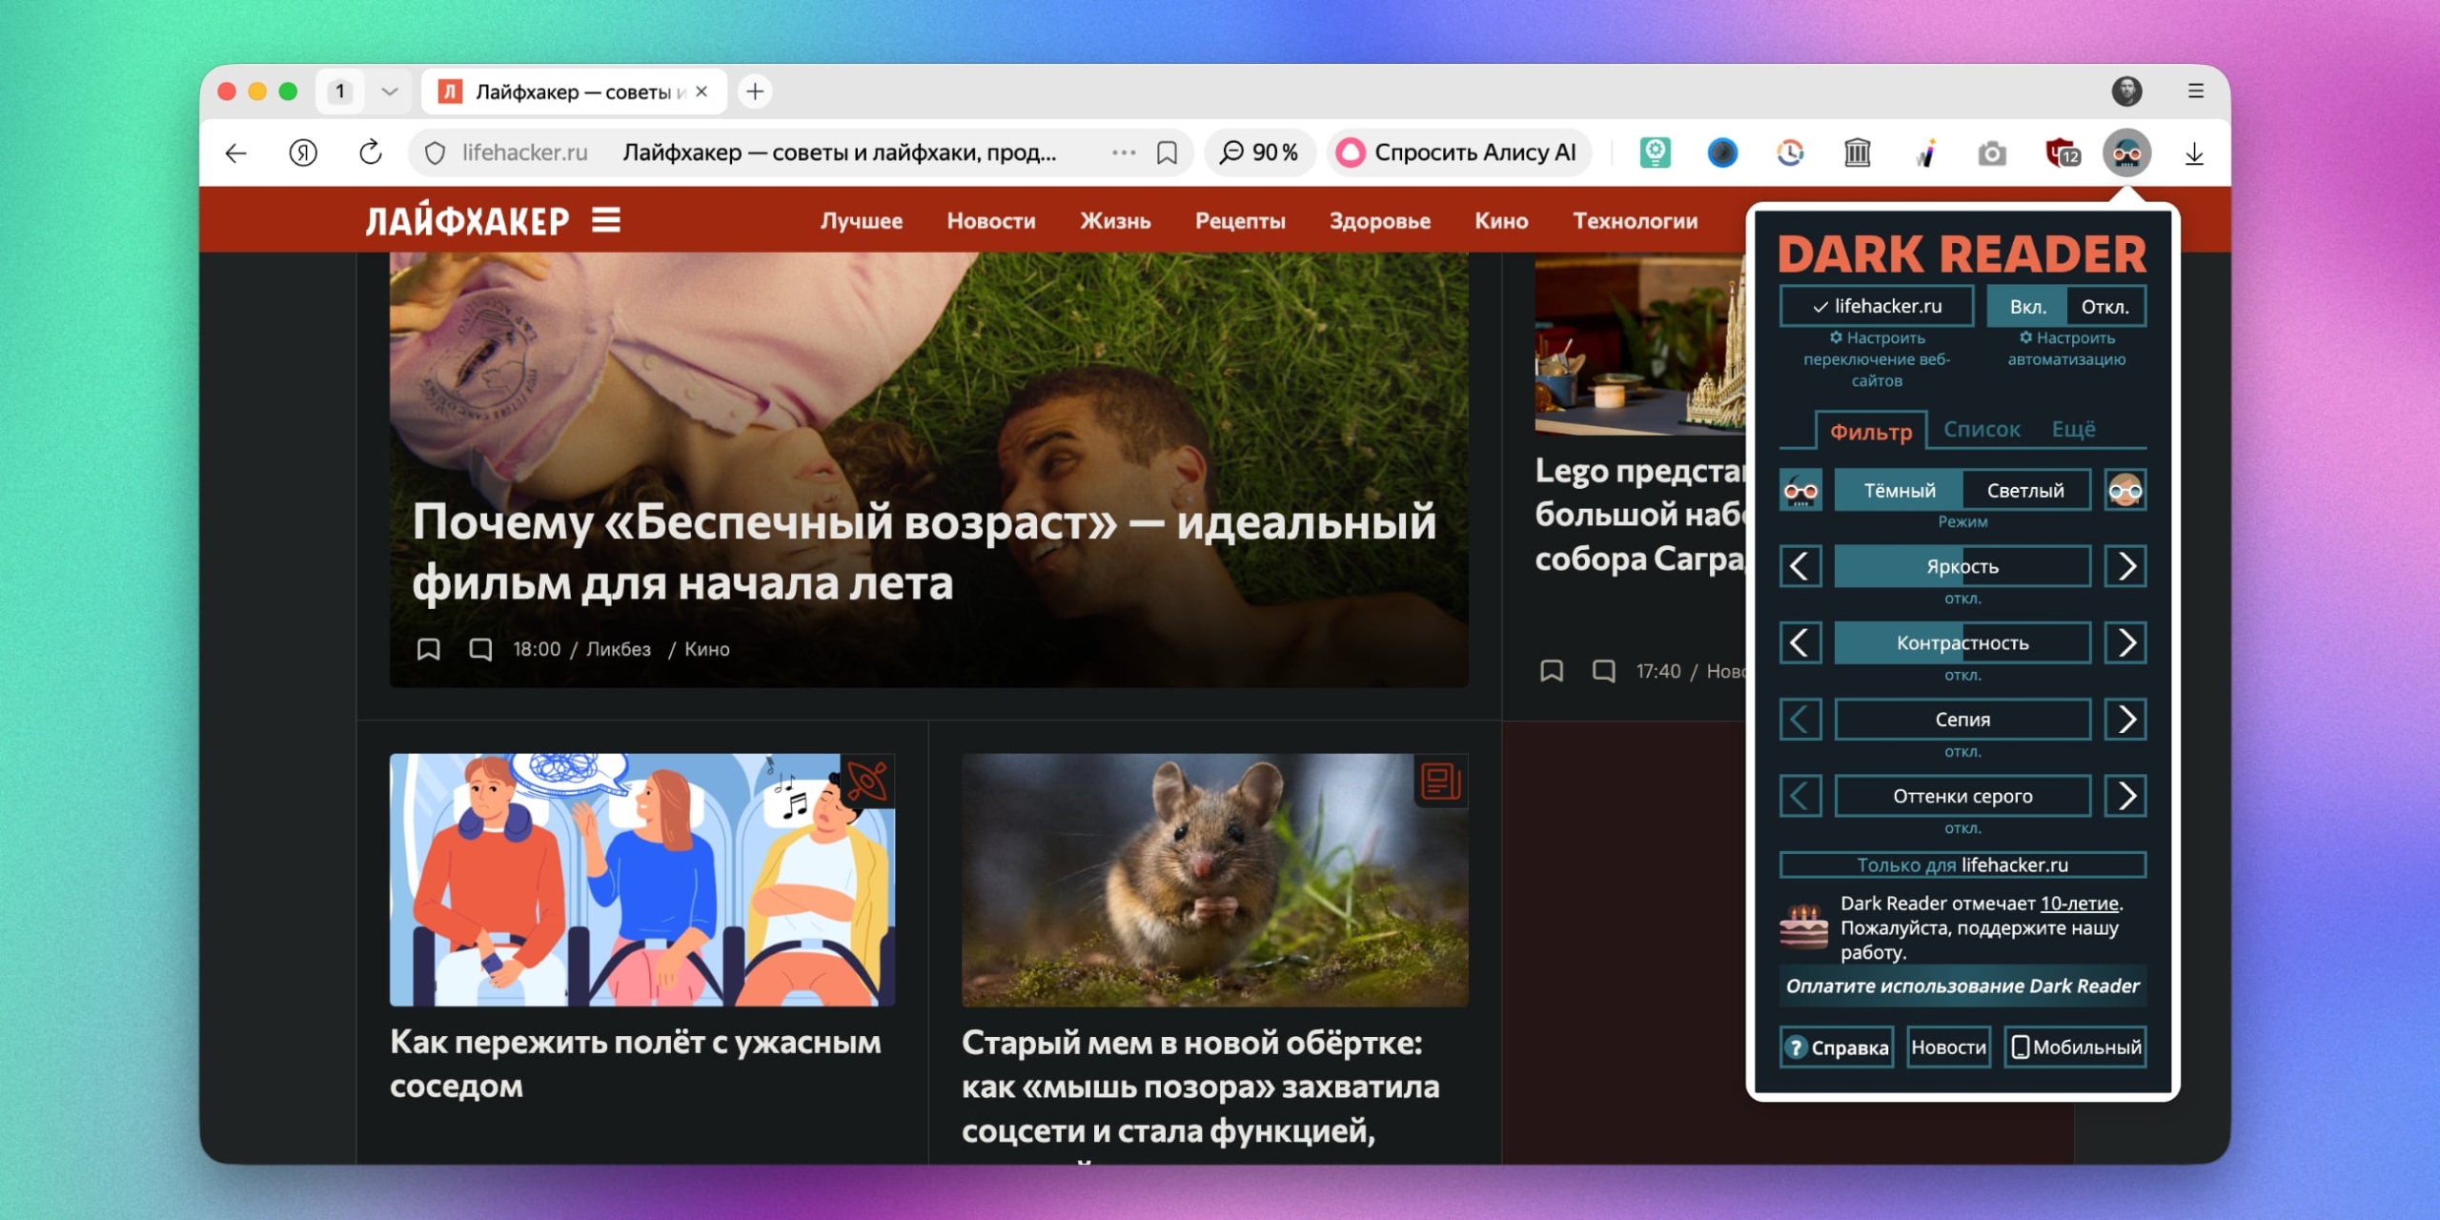Screen dimensions: 2440x1220
Task: Click the colorful pen extension icon
Action: coord(1925,152)
